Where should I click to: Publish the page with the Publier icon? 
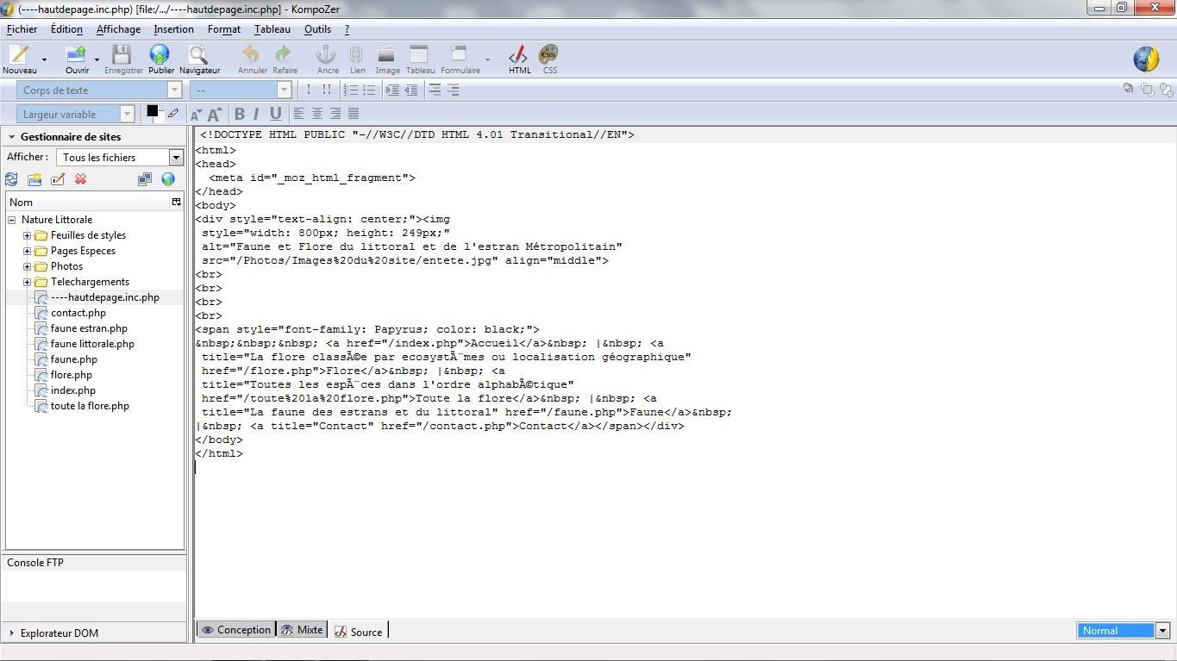click(160, 55)
